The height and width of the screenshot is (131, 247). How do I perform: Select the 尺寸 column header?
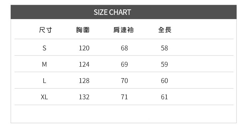45,30
